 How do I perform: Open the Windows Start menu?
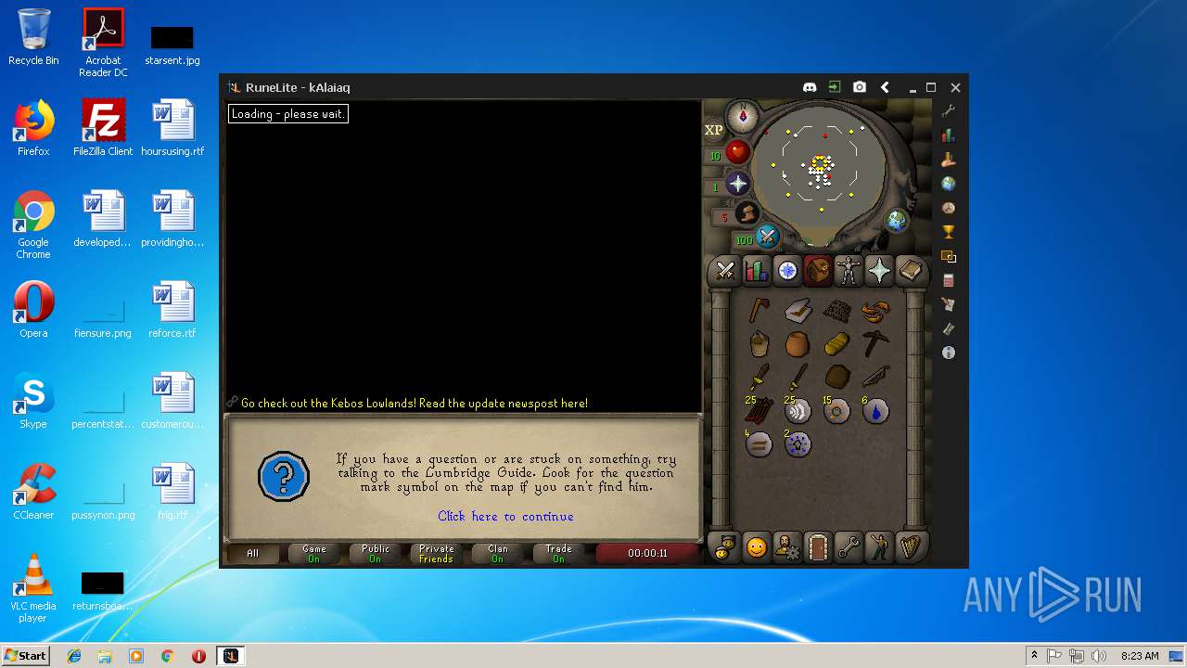coord(26,655)
